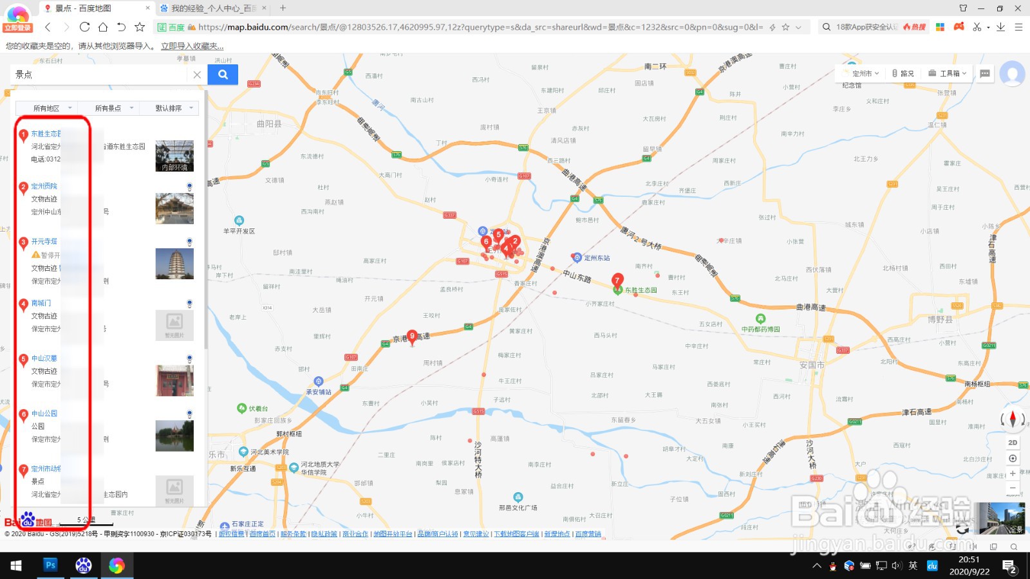The width and height of the screenshot is (1030, 579).
Task: Click map marker 6 in Dingzhou center
Action: (486, 243)
